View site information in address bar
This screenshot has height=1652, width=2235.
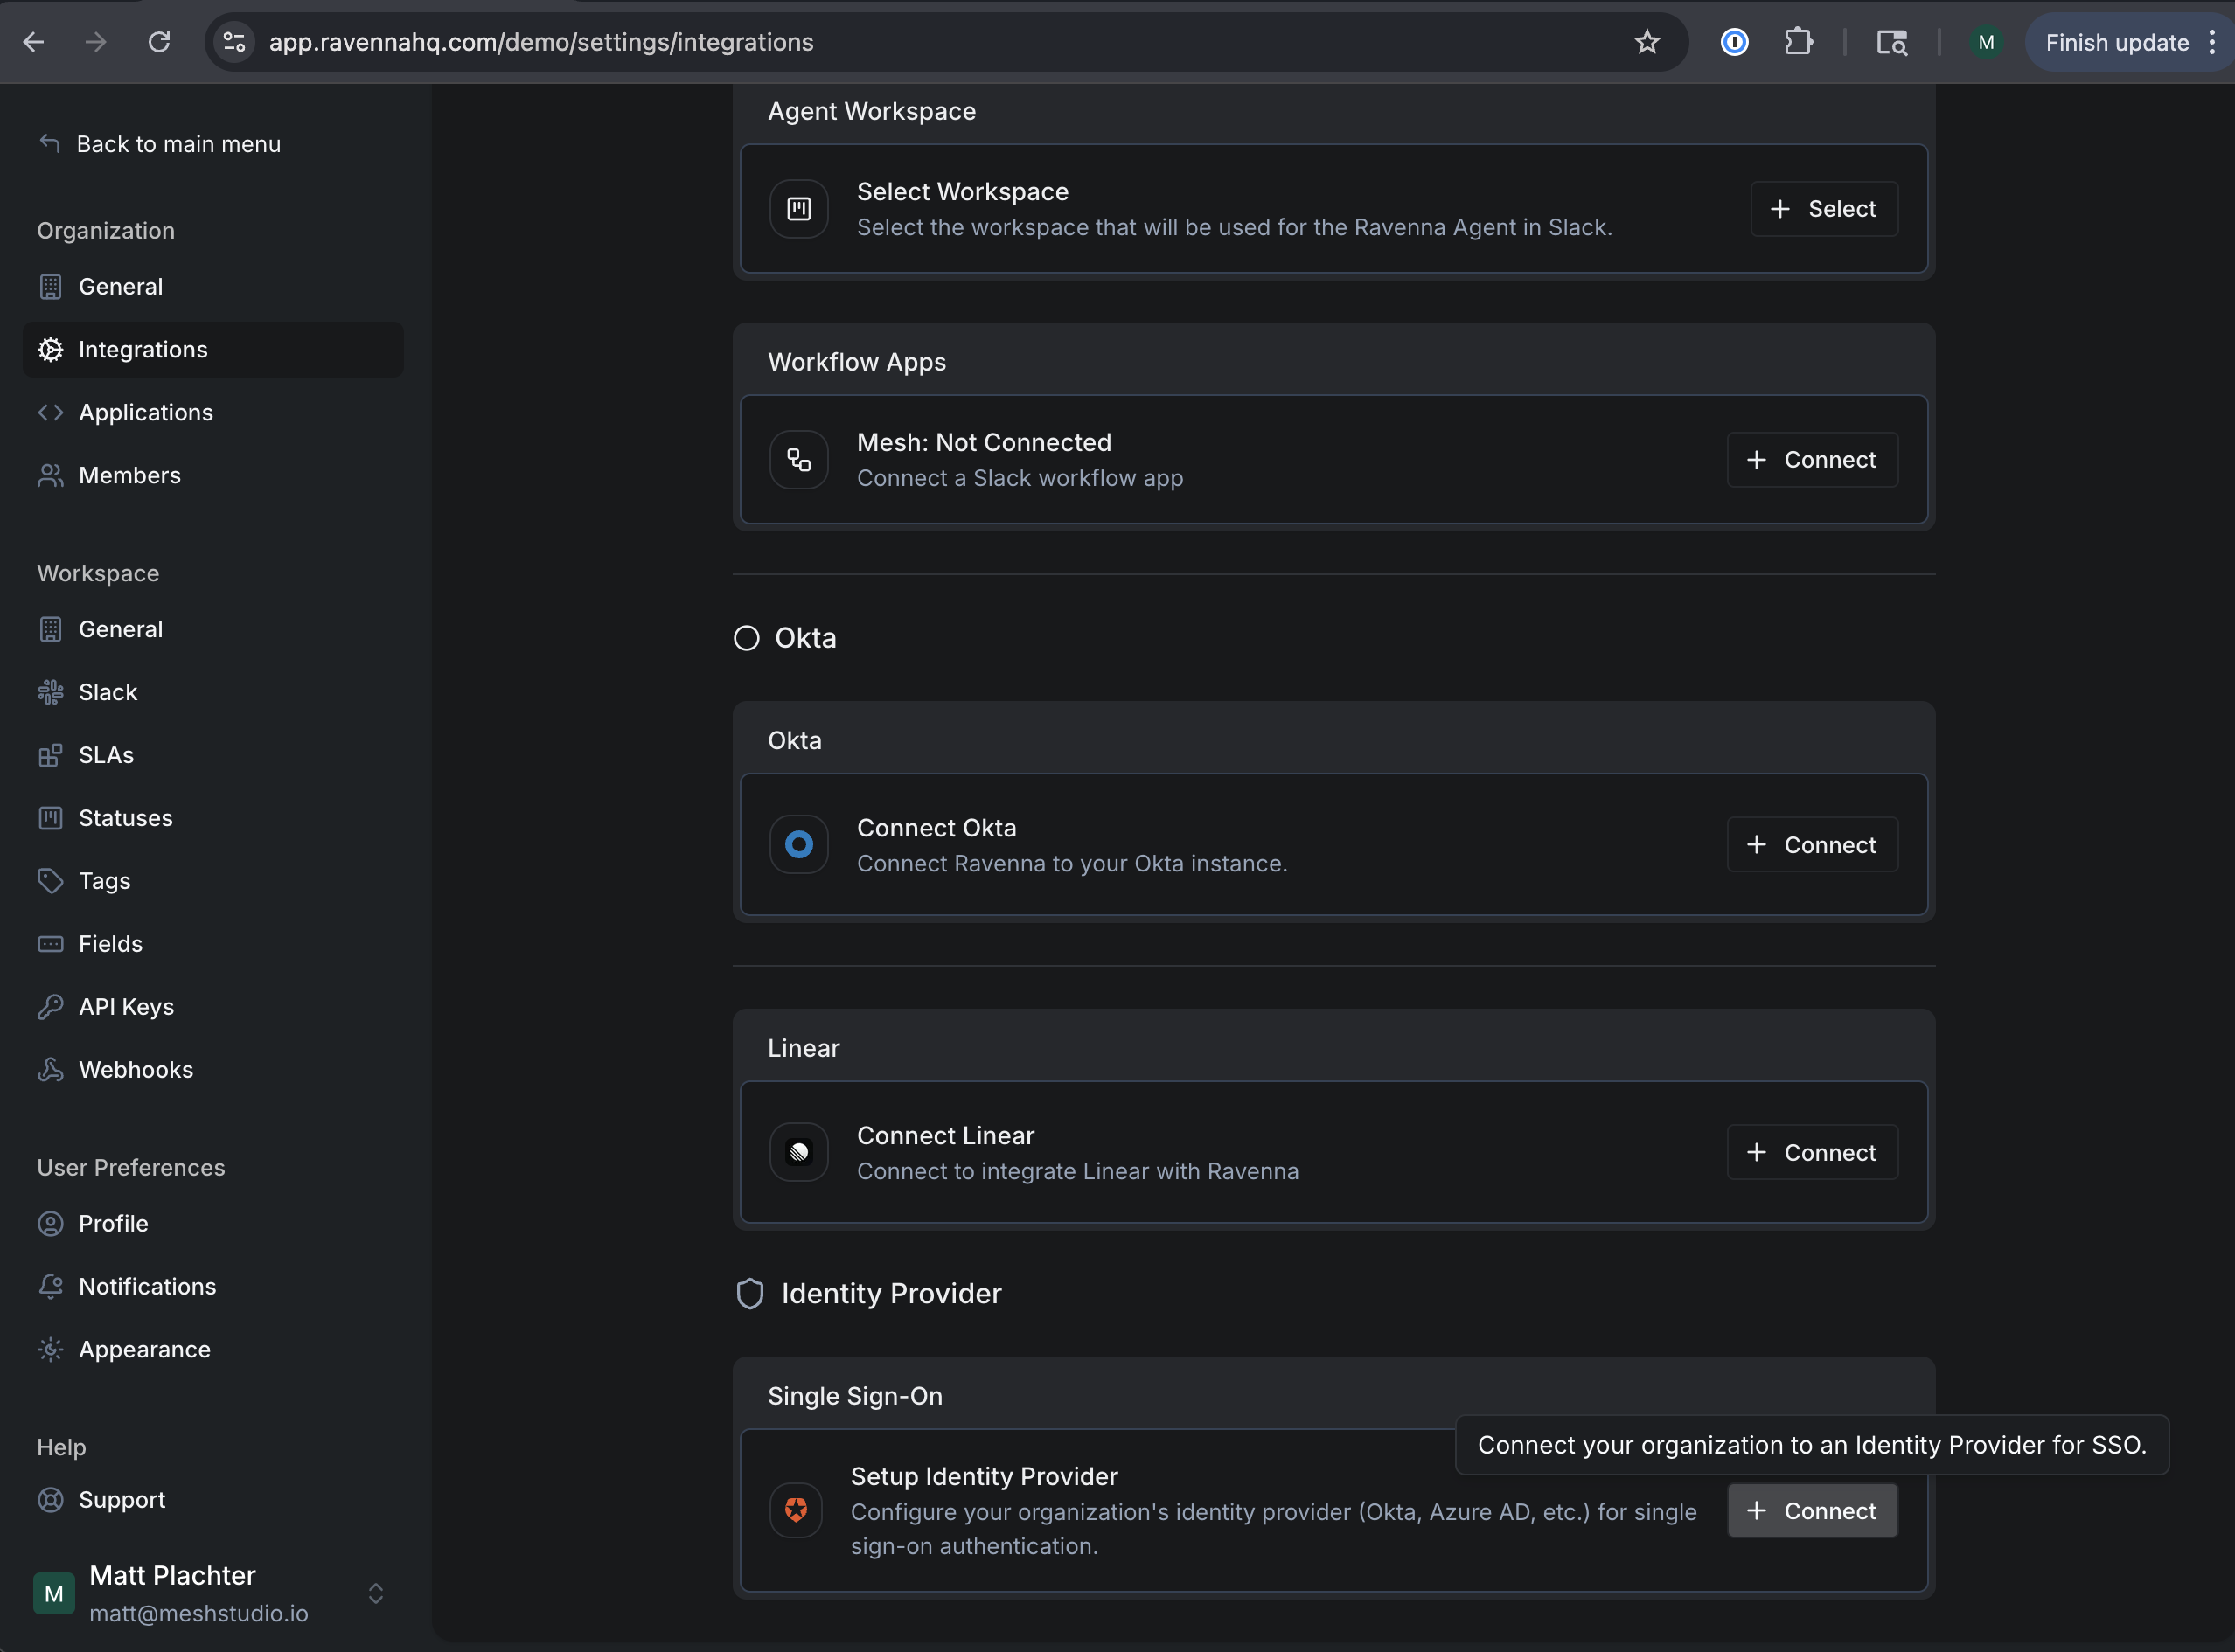click(x=234, y=42)
